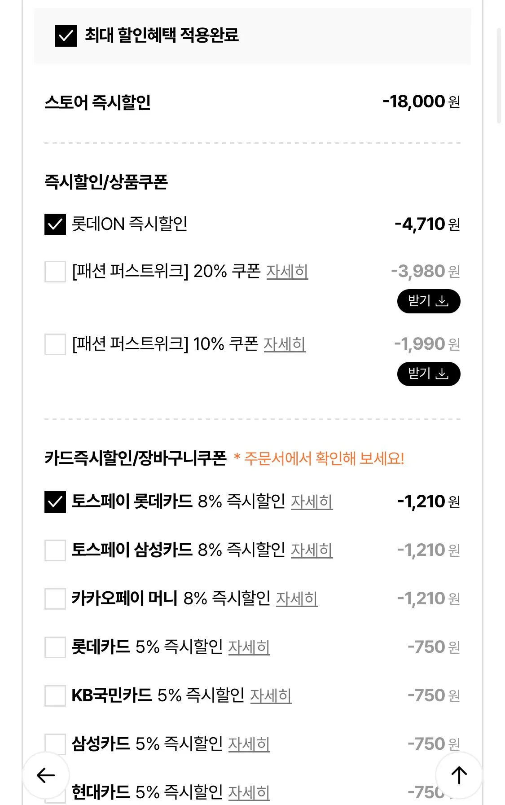
Task: View 자세히 for 토스페이 롯데카드 discount
Action: coord(312,501)
